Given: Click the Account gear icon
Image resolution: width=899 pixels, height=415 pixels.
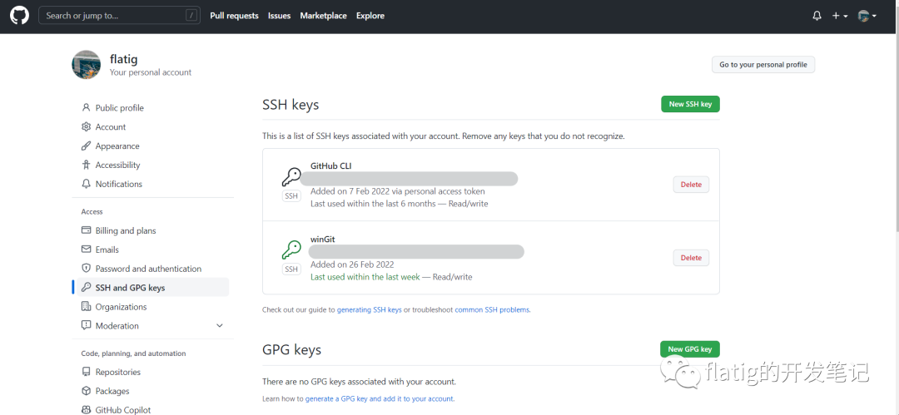Looking at the screenshot, I should (x=87, y=127).
